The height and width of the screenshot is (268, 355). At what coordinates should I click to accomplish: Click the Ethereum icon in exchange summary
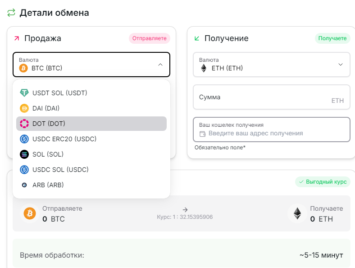point(297,213)
